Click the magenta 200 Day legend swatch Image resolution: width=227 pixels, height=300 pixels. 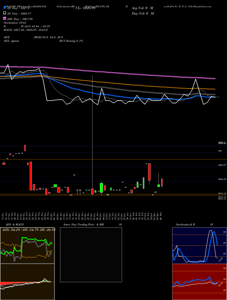(5, 19)
